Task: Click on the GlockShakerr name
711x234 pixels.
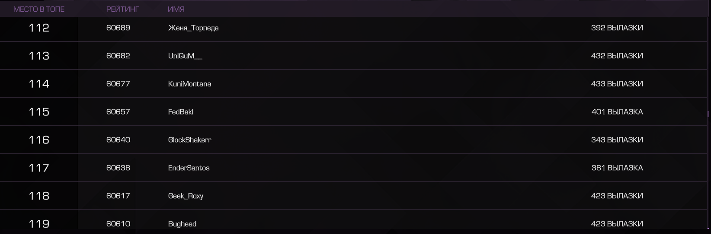Action: pos(190,140)
